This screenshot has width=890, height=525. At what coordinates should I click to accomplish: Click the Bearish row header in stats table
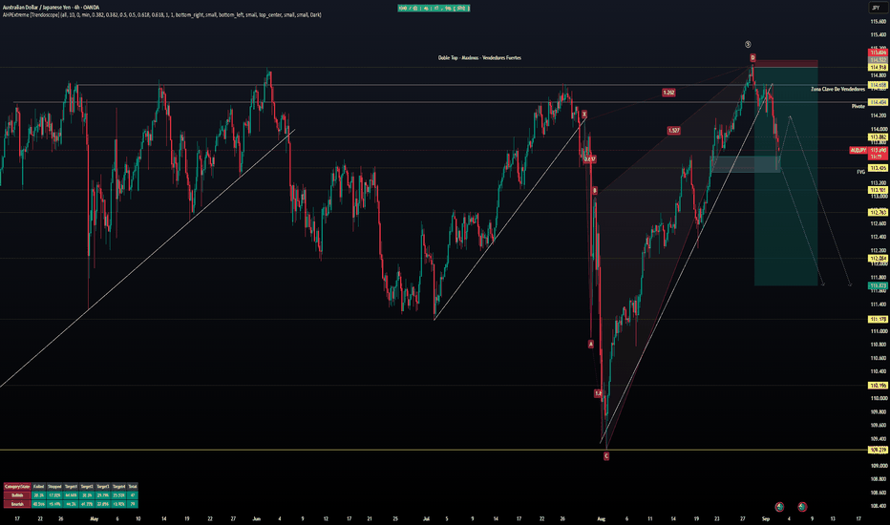tap(17, 504)
